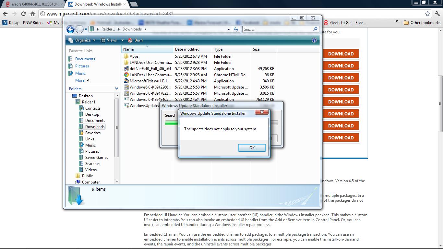This screenshot has width=443, height=249.
Task: Select MicrosoftFixit.wu.LB.1... application icon
Action: coord(126,81)
